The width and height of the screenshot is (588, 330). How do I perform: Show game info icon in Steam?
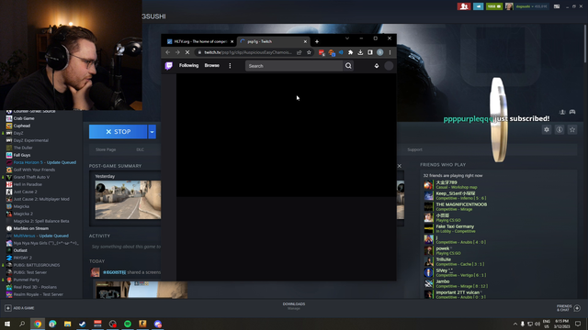point(560,130)
